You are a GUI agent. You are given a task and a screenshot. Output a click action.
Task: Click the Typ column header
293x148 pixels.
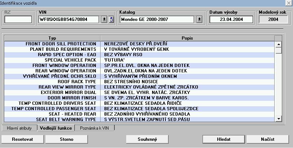coord(53,38)
